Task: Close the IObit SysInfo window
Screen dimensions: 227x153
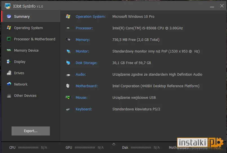Action: coord(222,6)
